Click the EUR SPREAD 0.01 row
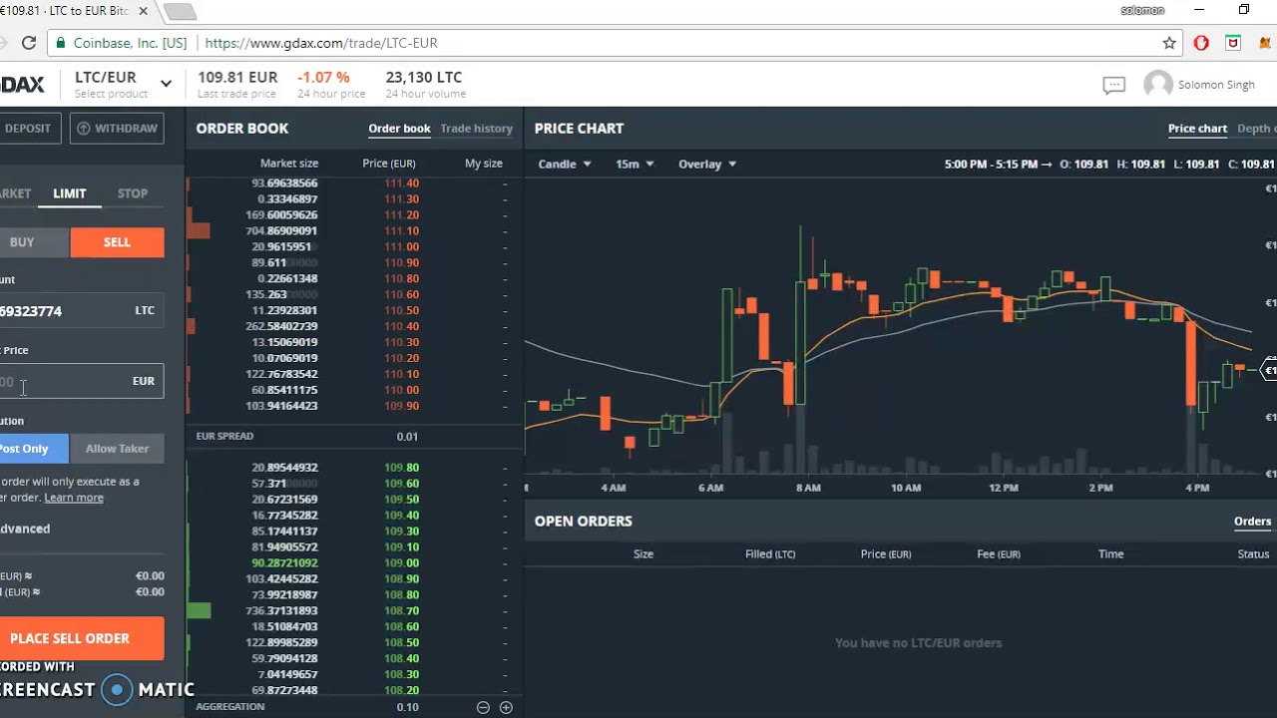Viewport: 1277px width, 718px height. pos(353,437)
